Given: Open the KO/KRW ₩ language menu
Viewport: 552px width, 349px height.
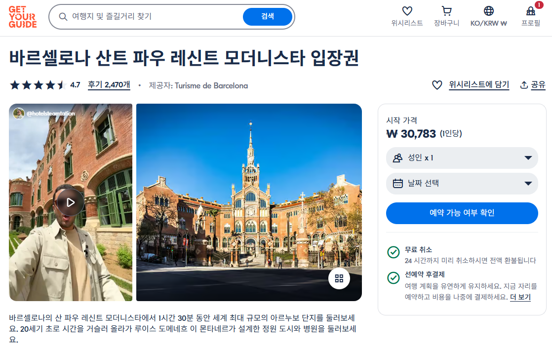Looking at the screenshot, I should [489, 23].
